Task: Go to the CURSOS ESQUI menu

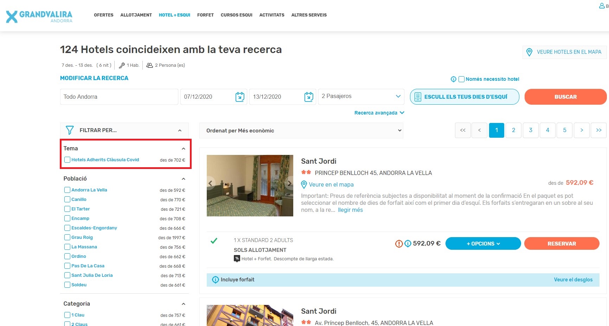Action: point(236,15)
